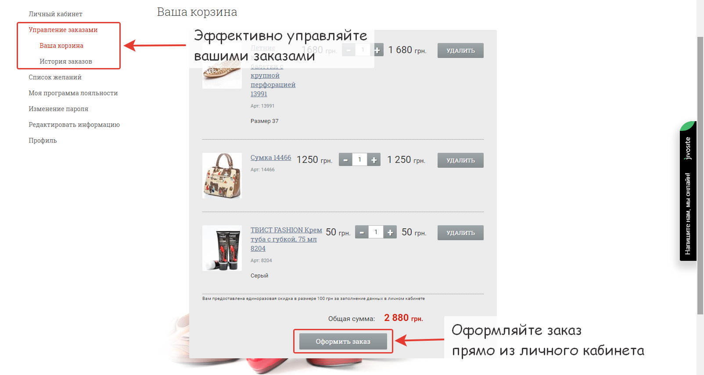The height and width of the screenshot is (375, 704).
Task: Increase quantity of Сумка 14466 with plus
Action: (x=374, y=160)
